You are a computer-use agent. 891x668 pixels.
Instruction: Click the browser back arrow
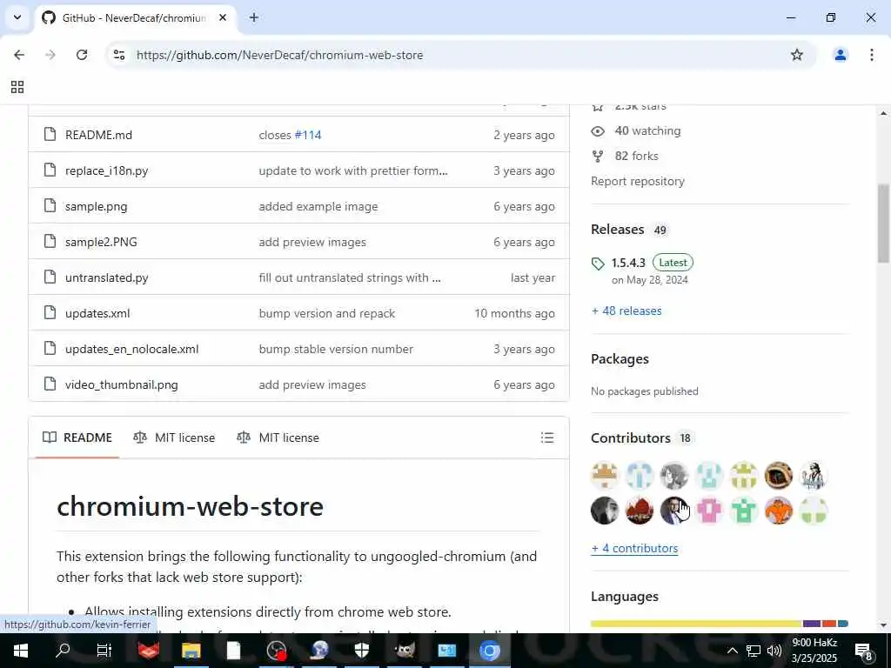pyautogui.click(x=19, y=55)
